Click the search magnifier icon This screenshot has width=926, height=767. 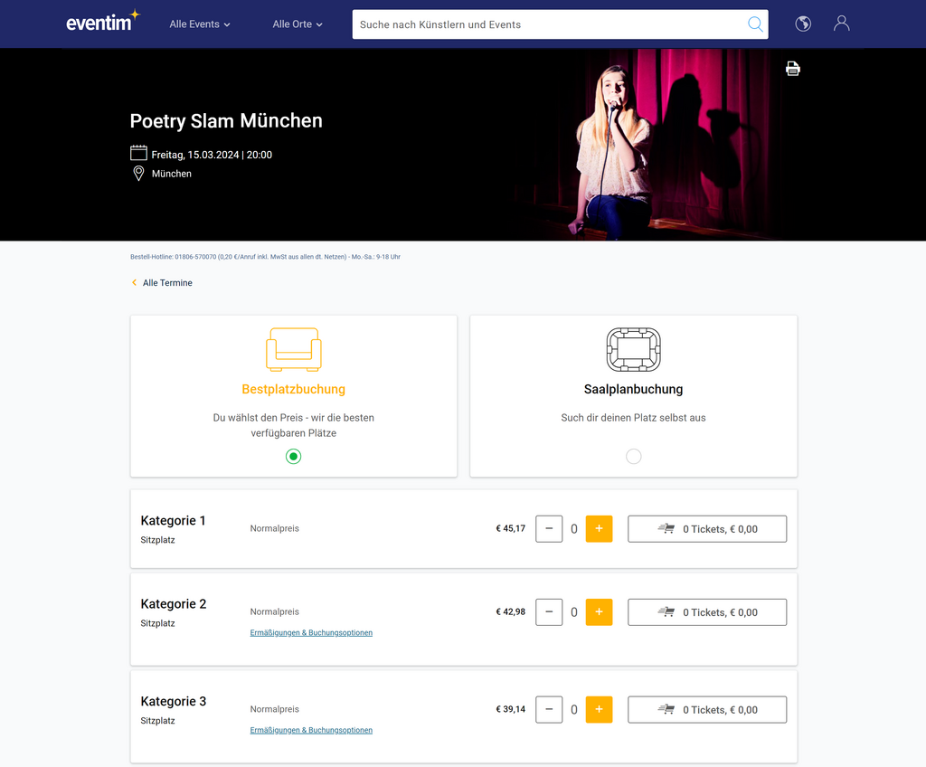click(x=755, y=24)
